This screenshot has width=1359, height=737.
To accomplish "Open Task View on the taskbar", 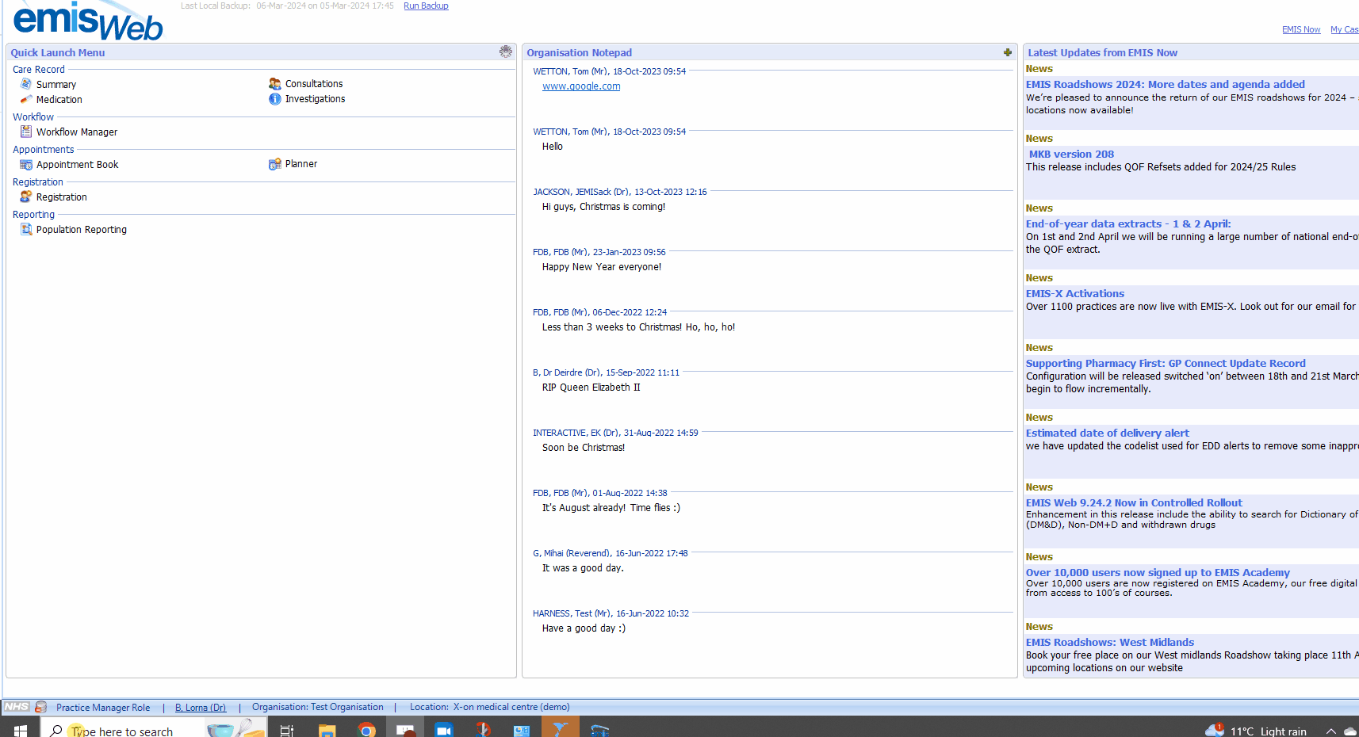I will [x=287, y=730].
